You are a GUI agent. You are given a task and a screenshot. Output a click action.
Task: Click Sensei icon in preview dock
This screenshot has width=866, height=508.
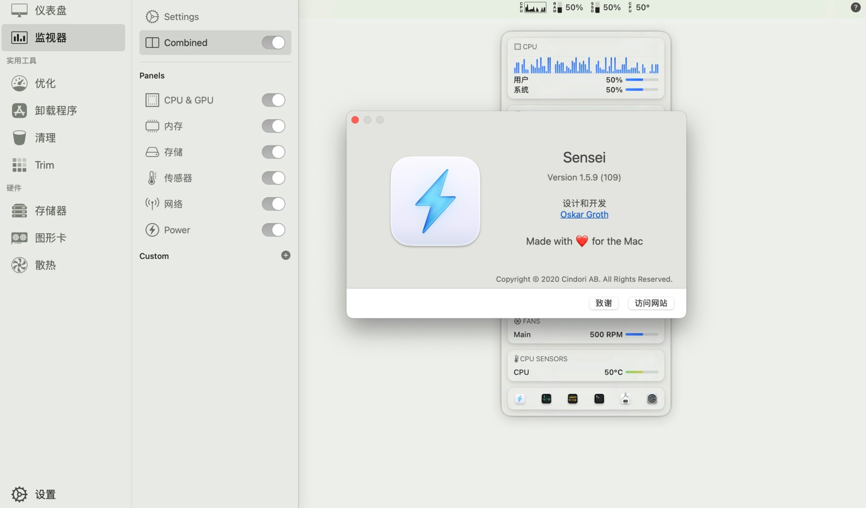[x=520, y=399]
